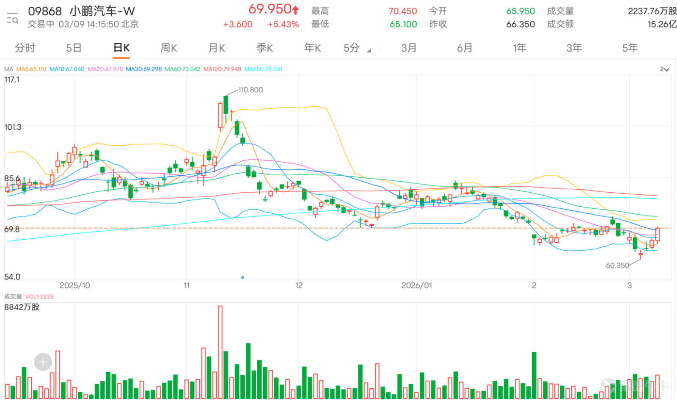The image size is (677, 401).
Task: Click the volume value 2237.76万股
Action: 652,11
